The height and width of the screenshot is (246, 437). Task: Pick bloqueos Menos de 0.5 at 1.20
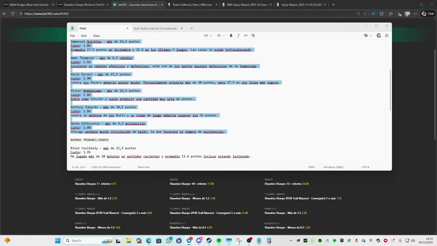(287, 228)
